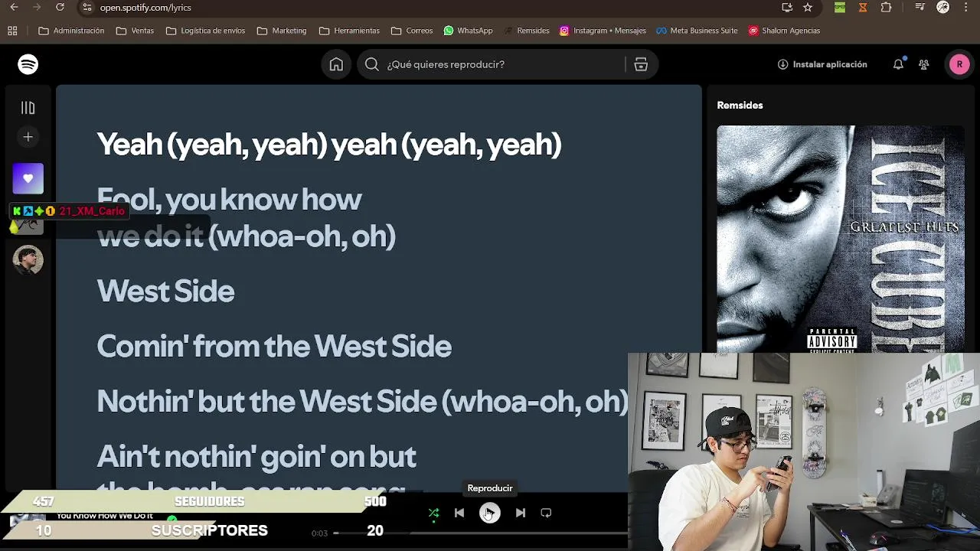Image resolution: width=980 pixels, height=551 pixels.
Task: Jump to lyric 'Comin' from the West Side'
Action: pos(274,346)
